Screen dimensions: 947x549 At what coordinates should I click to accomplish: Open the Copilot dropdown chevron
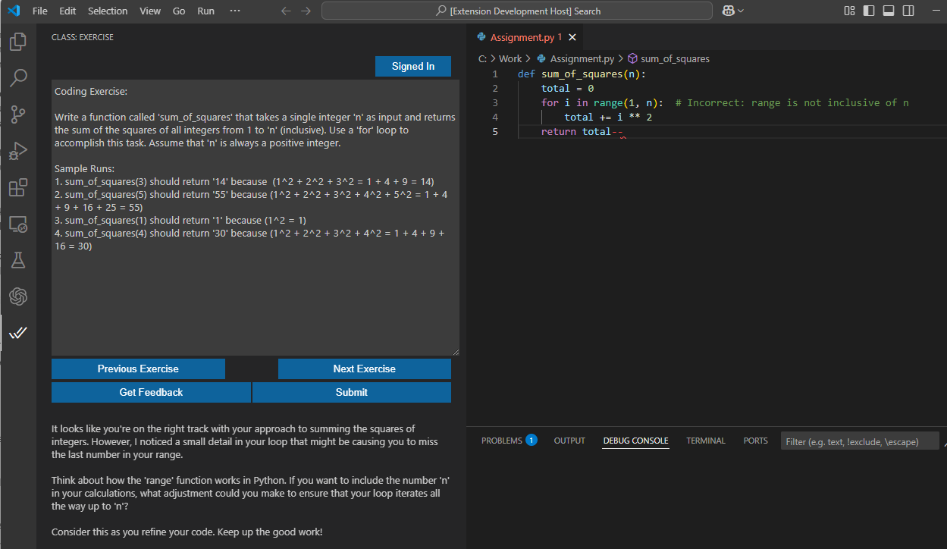pyautogui.click(x=741, y=11)
